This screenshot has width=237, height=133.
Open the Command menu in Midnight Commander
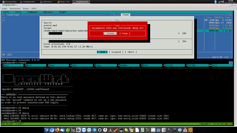click(32, 12)
